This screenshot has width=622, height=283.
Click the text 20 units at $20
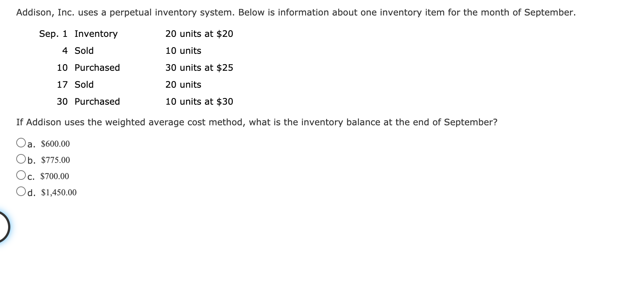(199, 34)
